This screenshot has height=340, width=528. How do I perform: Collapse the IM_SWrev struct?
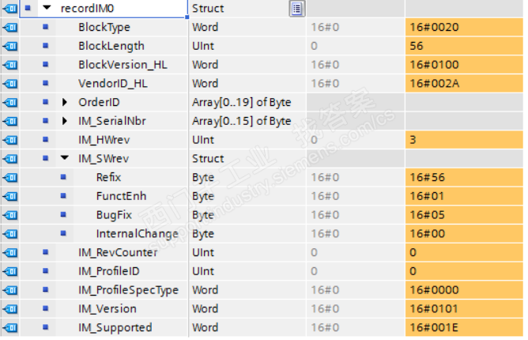(66, 159)
